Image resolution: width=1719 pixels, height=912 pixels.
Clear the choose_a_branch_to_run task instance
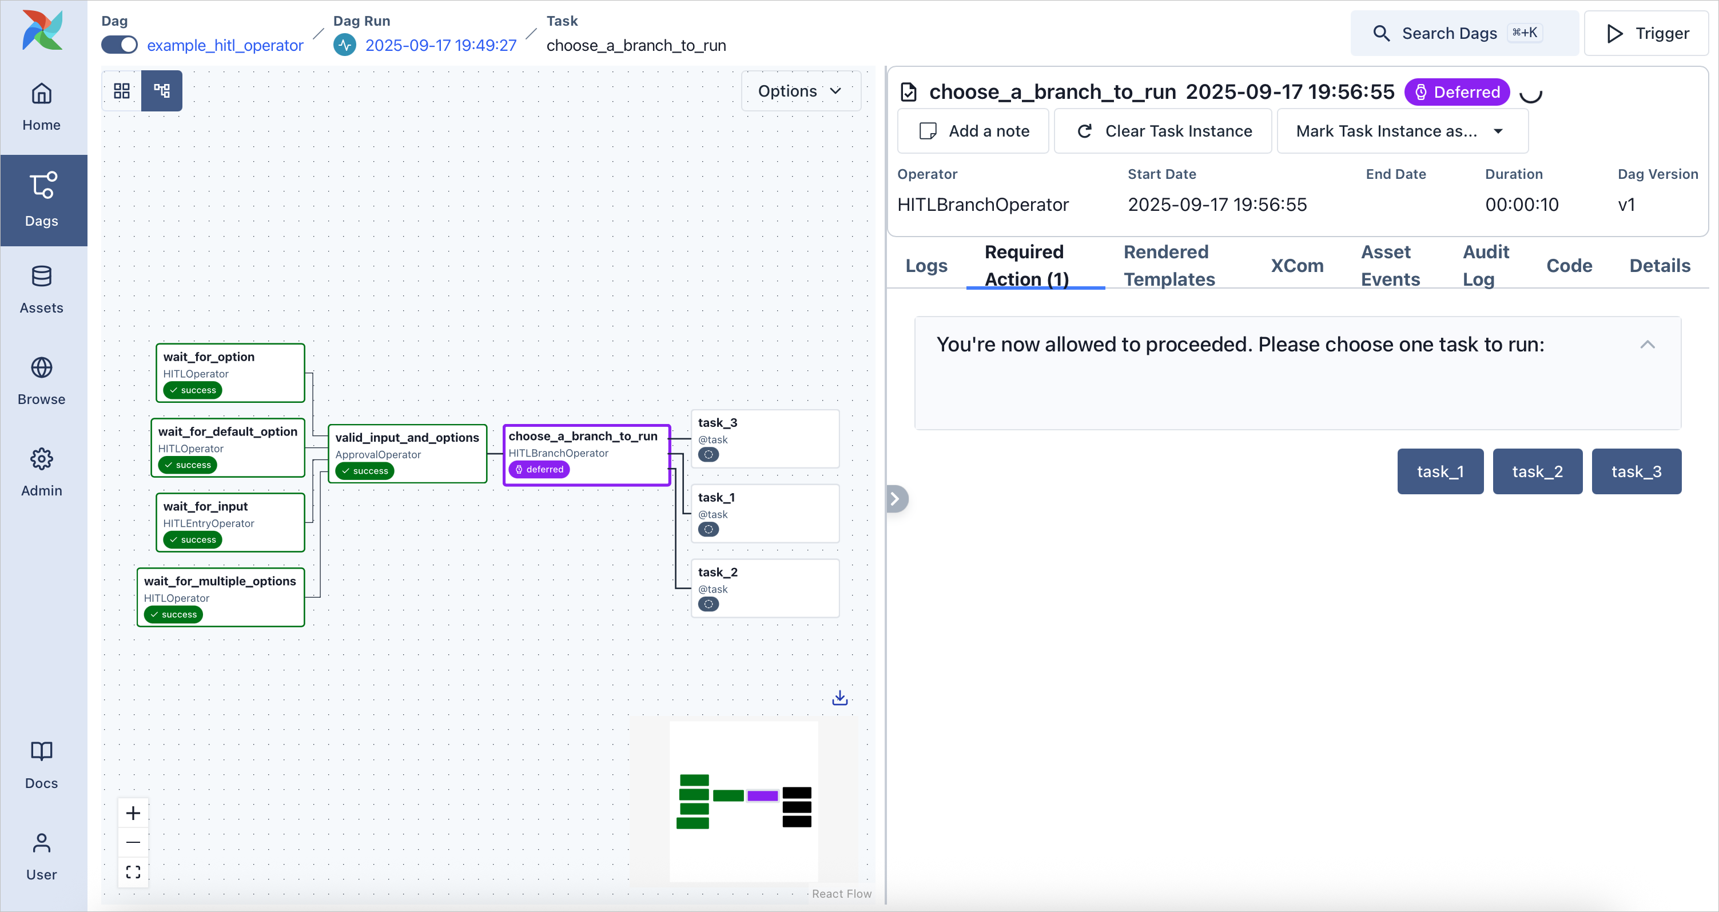(1163, 131)
